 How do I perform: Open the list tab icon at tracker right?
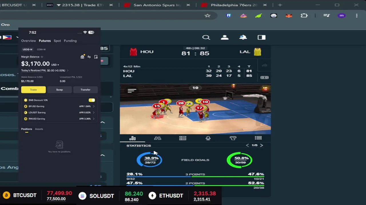pyautogui.click(x=258, y=138)
